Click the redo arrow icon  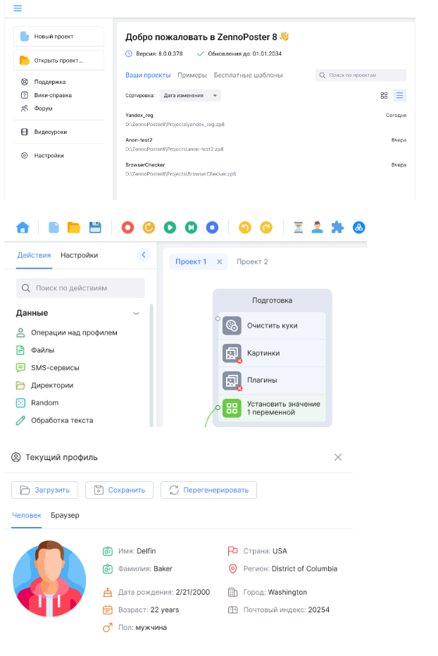click(266, 228)
